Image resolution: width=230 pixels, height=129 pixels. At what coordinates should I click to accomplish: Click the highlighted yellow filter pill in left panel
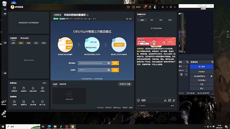pyautogui.click(x=21, y=43)
